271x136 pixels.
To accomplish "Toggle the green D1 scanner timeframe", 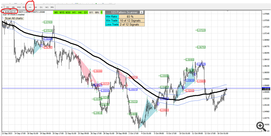I will 86,13.
